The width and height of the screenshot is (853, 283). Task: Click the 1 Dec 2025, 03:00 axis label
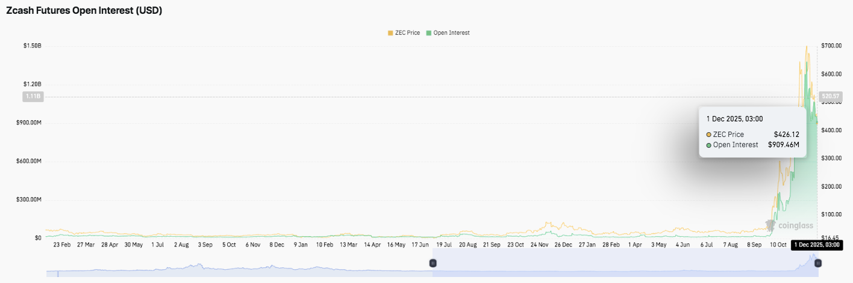click(816, 245)
